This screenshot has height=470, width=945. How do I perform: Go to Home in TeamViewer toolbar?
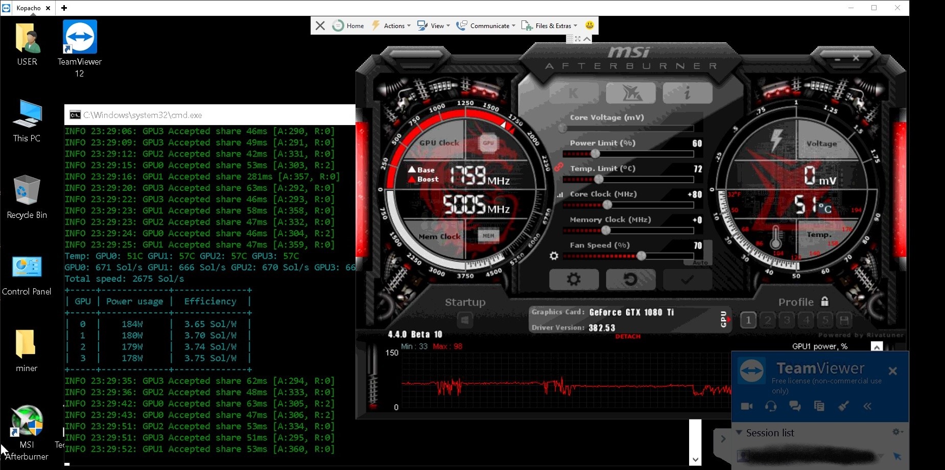348,26
